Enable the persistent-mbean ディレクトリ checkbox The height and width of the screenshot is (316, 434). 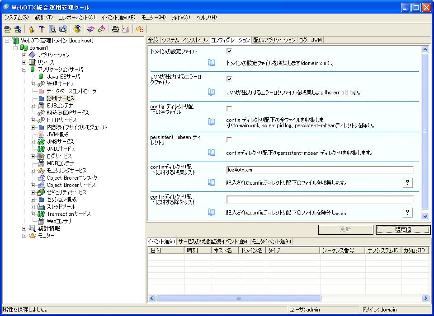tap(229, 139)
